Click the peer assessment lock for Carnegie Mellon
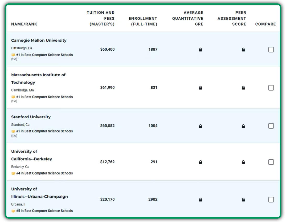Image resolution: width=285 pixels, height=222 pixels. (243, 50)
